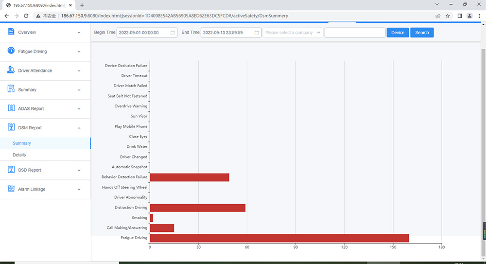
Task: Expand the Driver Attendance menu chevron
Action: pos(79,70)
